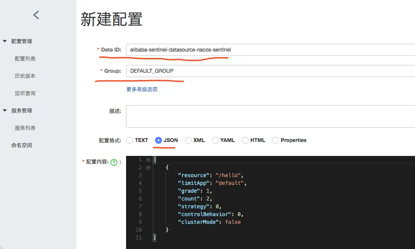This screenshot has height=249, width=415.
Task: Click into the 描述 text area
Action: (x=270, y=116)
